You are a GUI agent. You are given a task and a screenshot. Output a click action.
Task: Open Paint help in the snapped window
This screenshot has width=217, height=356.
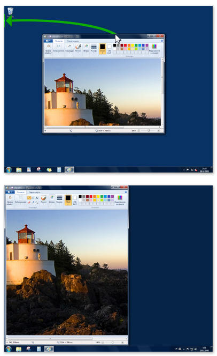click(x=126, y=192)
